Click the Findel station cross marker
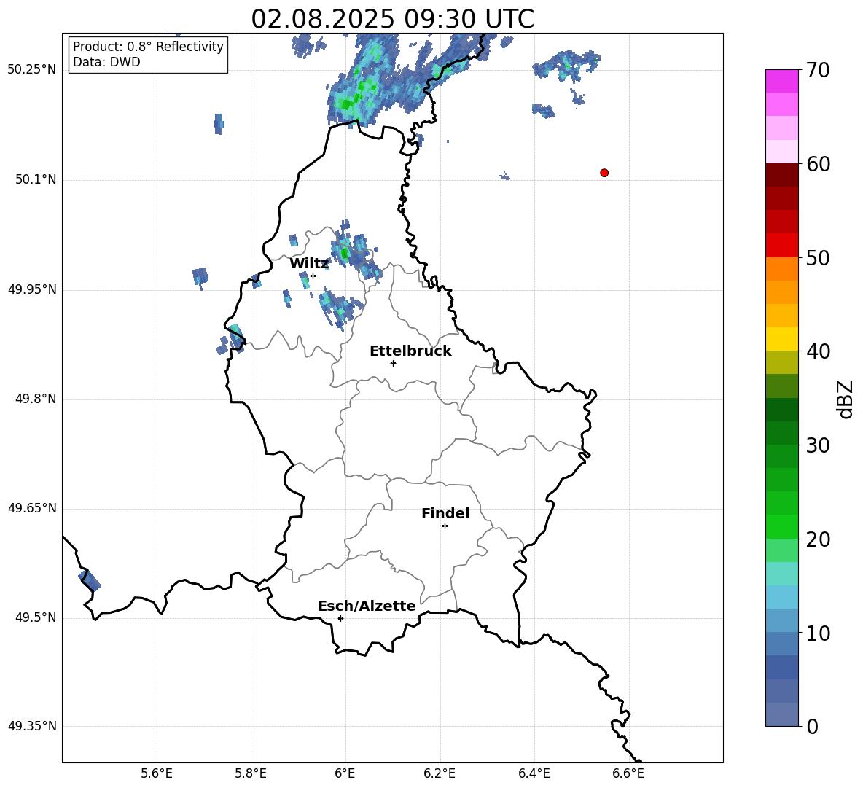Viewport: 863px width, 788px height. (445, 526)
